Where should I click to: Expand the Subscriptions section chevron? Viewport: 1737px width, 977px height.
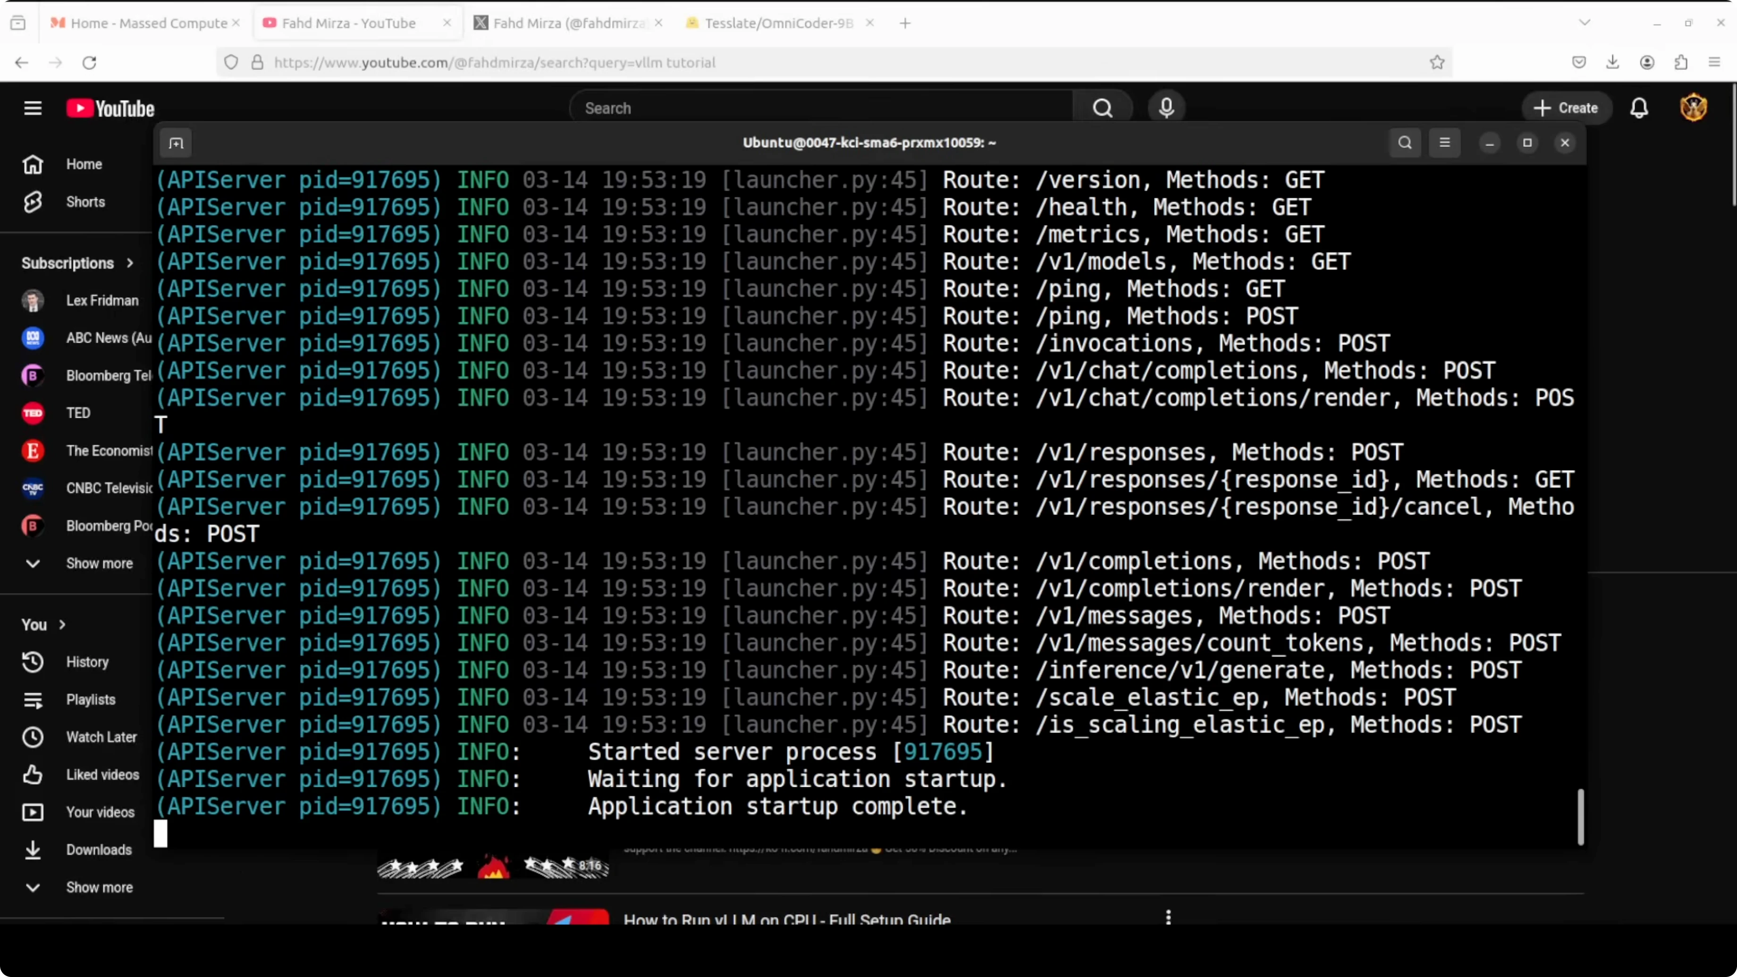[130, 263]
